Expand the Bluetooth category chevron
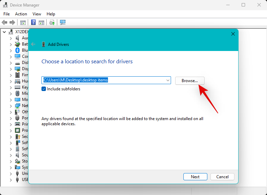 (11, 51)
